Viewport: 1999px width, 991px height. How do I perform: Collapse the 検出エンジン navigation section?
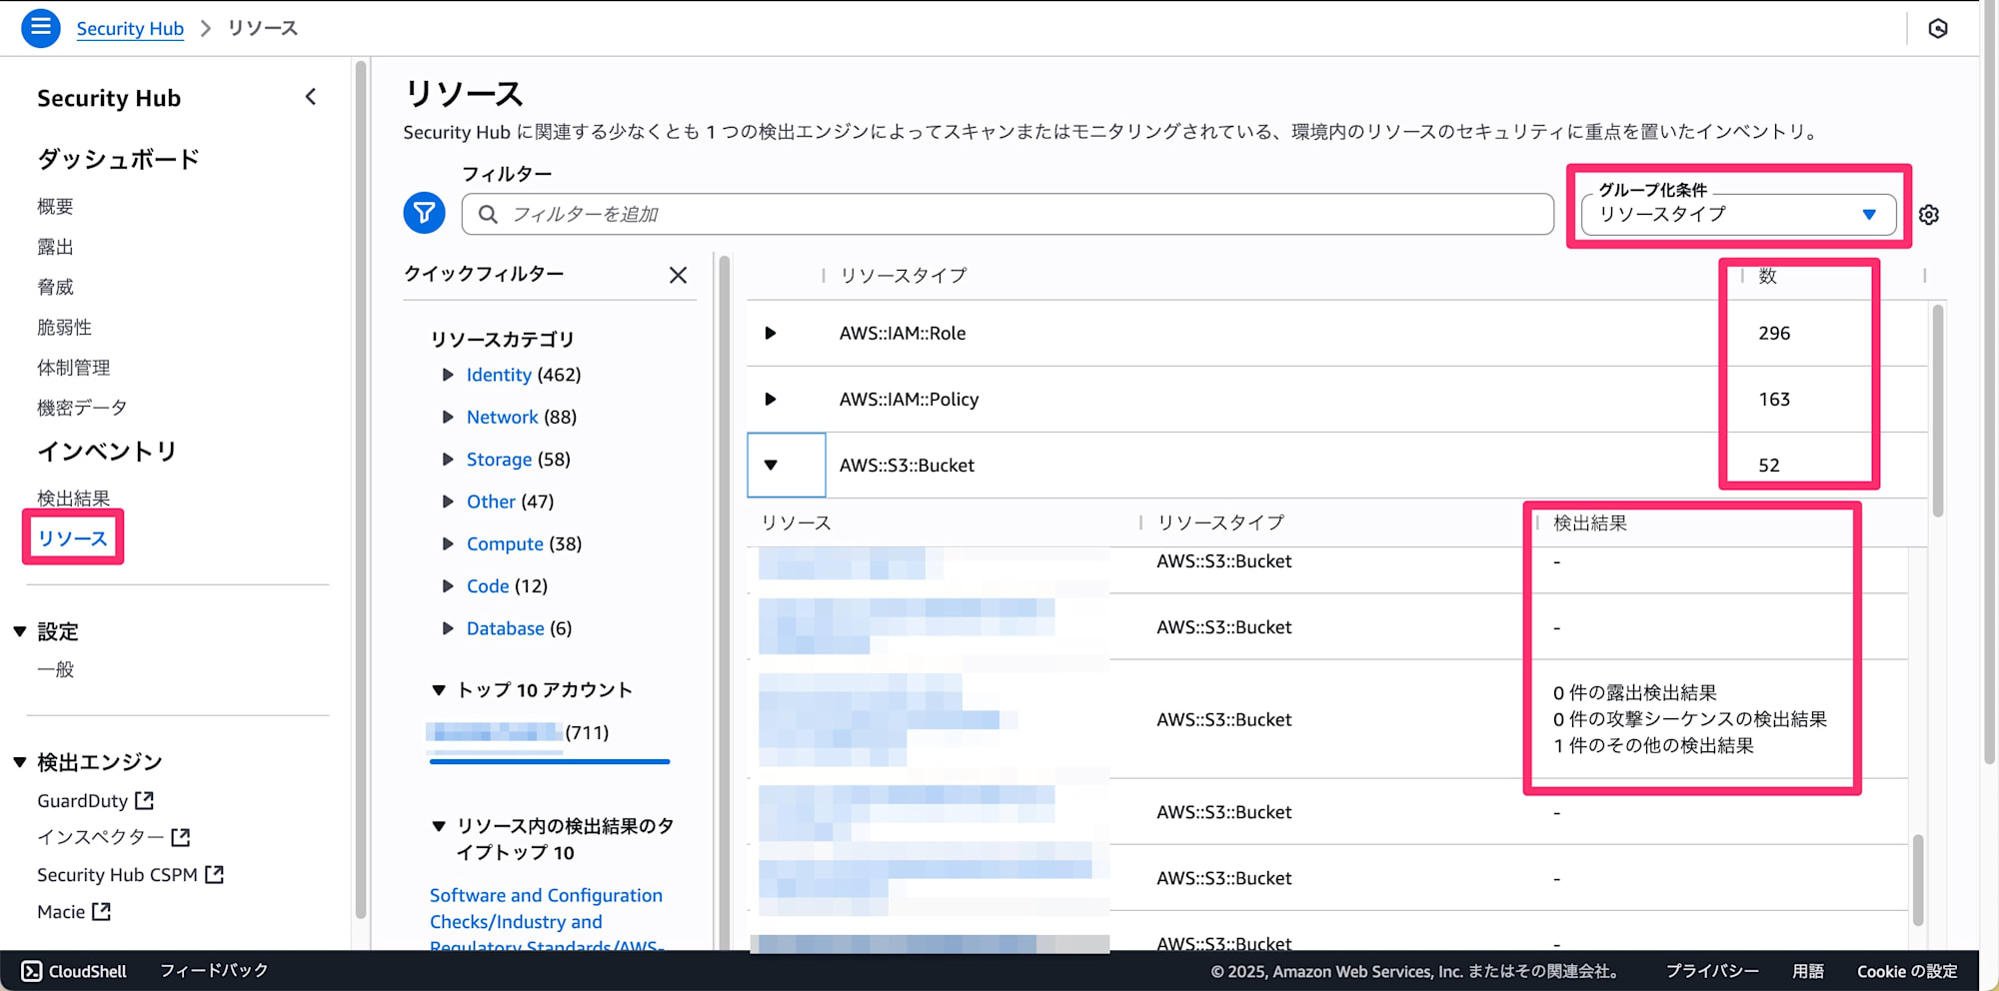pos(19,762)
